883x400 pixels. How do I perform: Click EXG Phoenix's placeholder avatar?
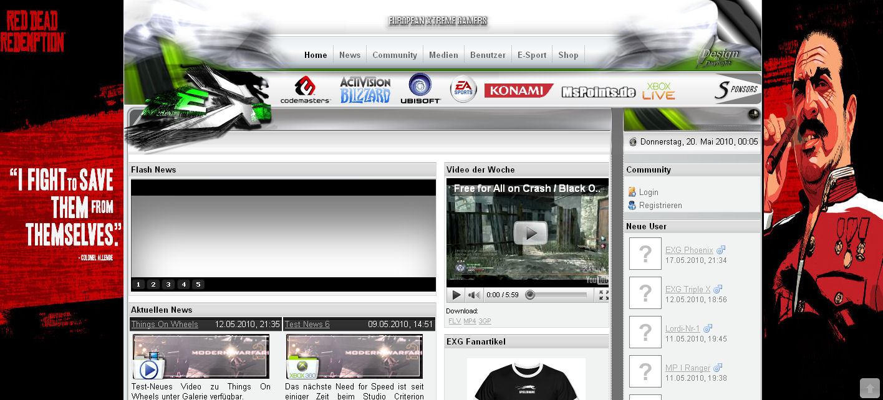coord(645,254)
